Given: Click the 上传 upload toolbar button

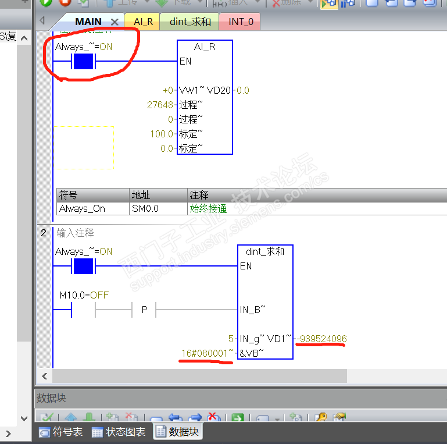Looking at the screenshot, I should (x=121, y=2).
